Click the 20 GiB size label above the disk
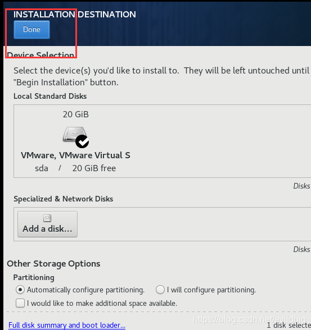 pyautogui.click(x=76, y=114)
